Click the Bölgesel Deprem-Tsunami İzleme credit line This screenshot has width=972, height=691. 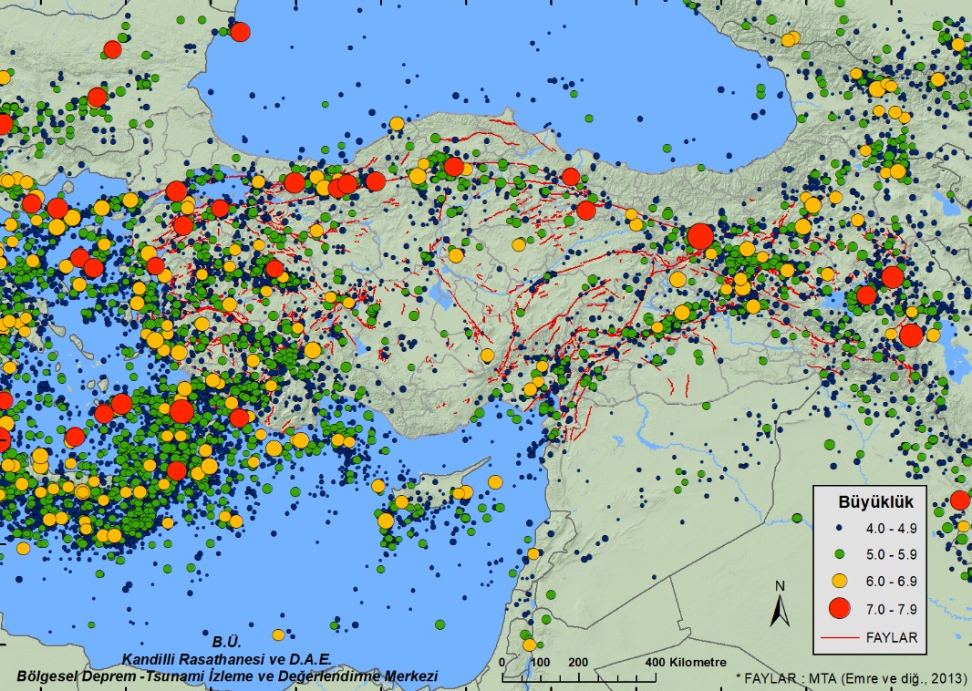(x=227, y=676)
